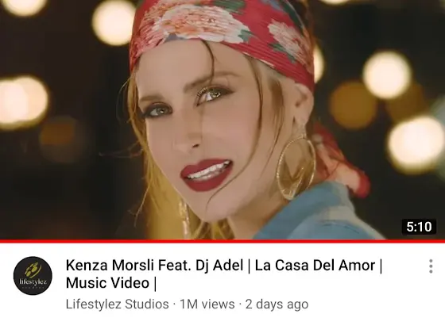
Task: Open the Lifestylez Studios channel name link
Action: coord(118,304)
